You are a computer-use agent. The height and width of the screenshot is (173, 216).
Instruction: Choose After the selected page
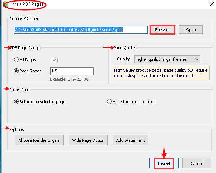109,102
